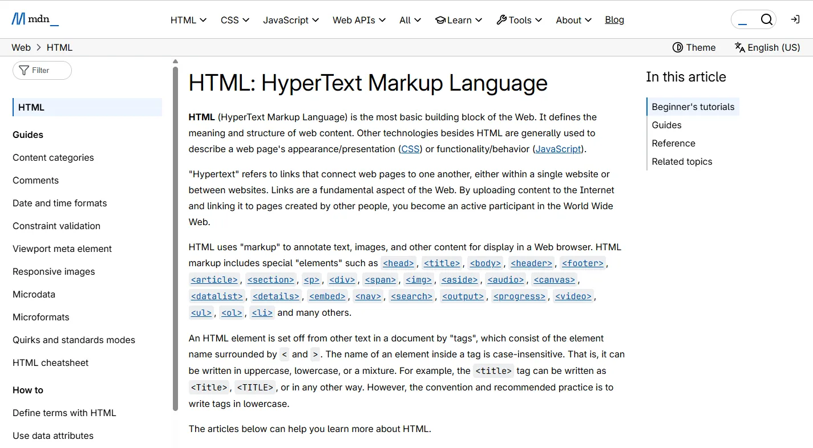Screen dimensions: 813x448
Task: Click the sign-in arrow icon
Action: (795, 20)
